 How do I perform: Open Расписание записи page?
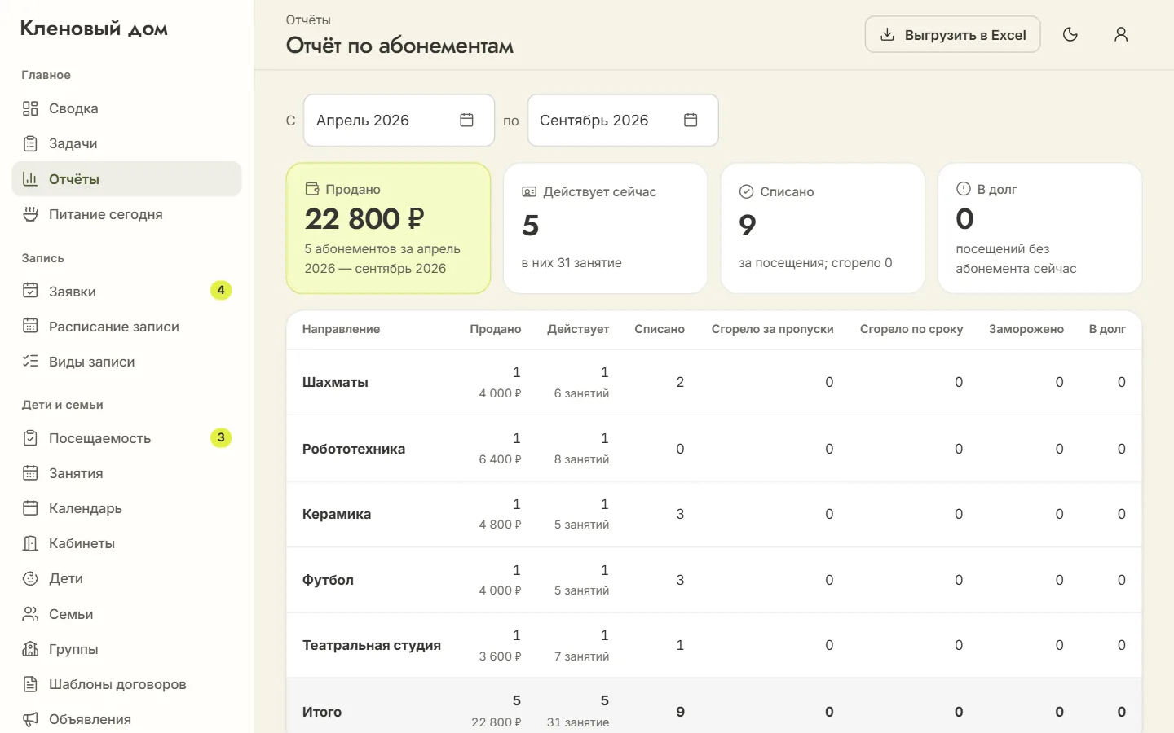(126, 326)
